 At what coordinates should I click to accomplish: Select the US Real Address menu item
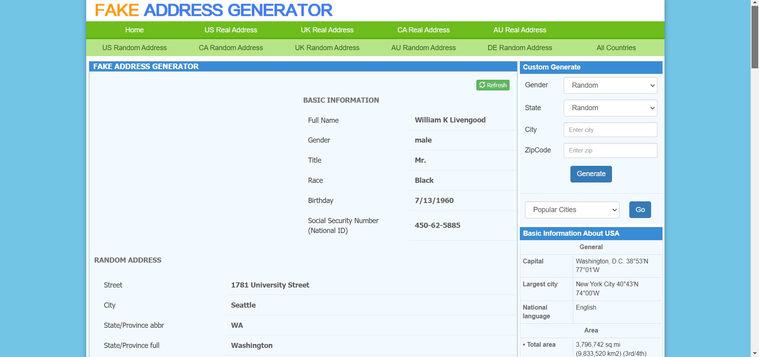click(230, 30)
